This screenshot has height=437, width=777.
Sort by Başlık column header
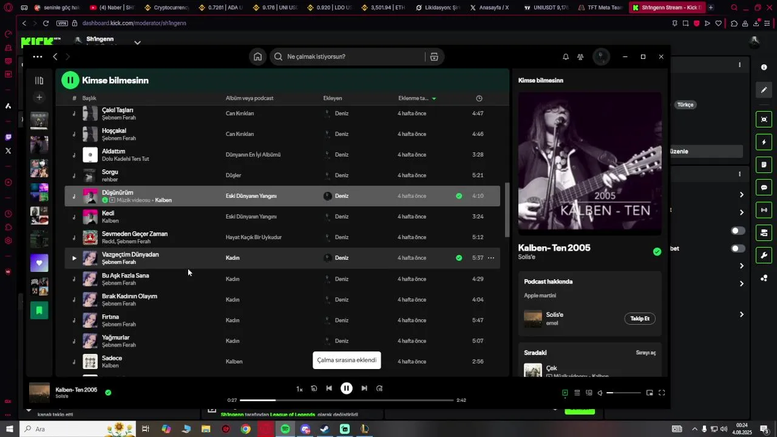pos(89,98)
